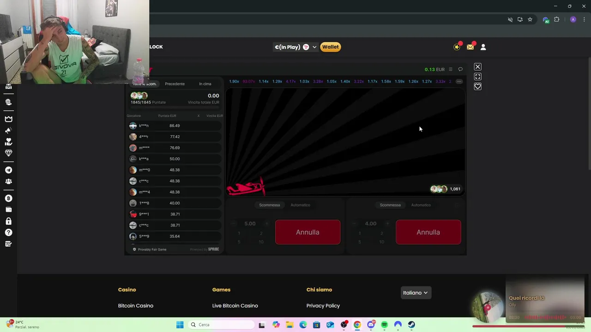591x332 pixels.
Task: Increase the 4.00 bet with plus
Action: pos(387,224)
